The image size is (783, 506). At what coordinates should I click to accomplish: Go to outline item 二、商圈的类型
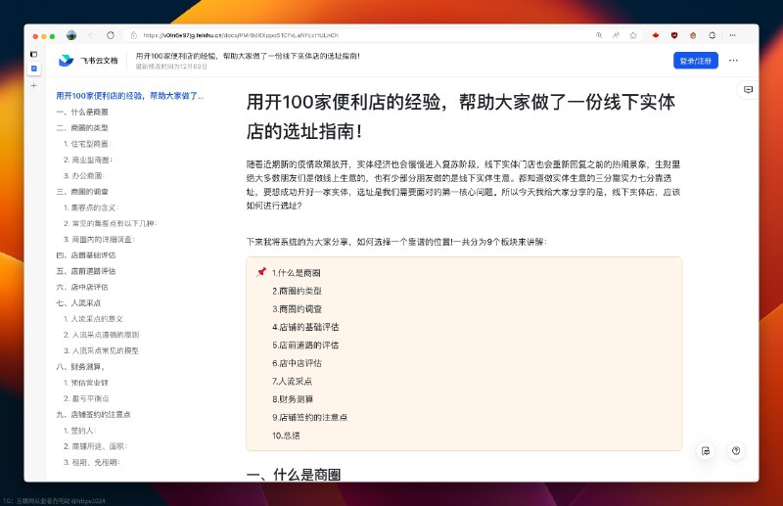pyautogui.click(x=82, y=128)
